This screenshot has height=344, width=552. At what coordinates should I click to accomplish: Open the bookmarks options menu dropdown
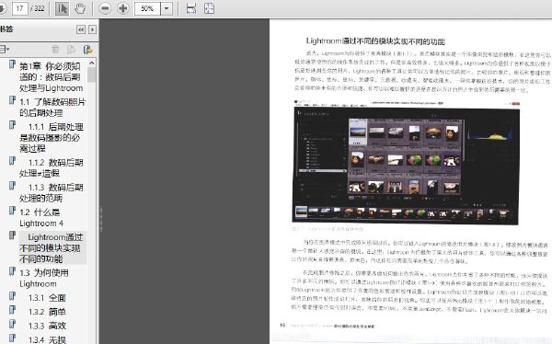click(5, 50)
